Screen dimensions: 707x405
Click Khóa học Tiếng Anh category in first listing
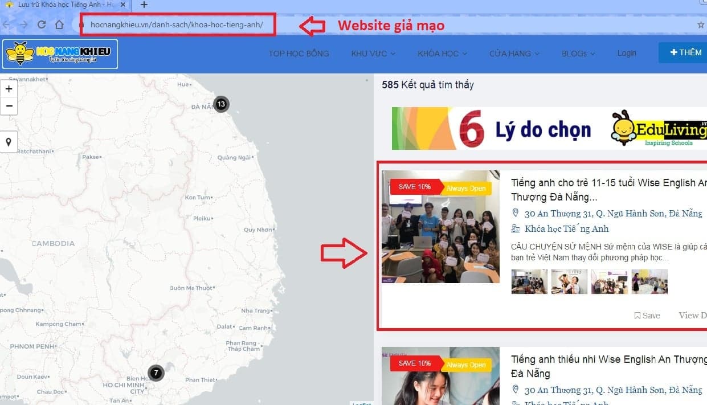pyautogui.click(x=566, y=228)
